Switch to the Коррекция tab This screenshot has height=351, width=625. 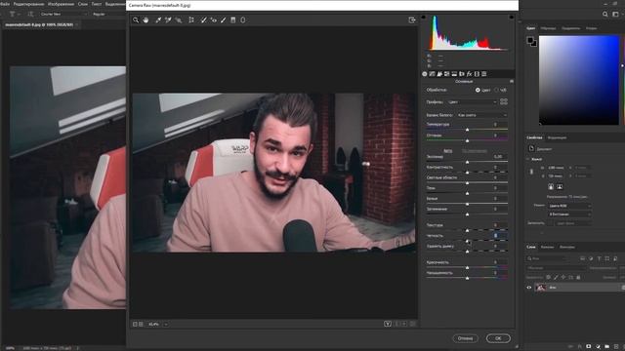pos(557,137)
